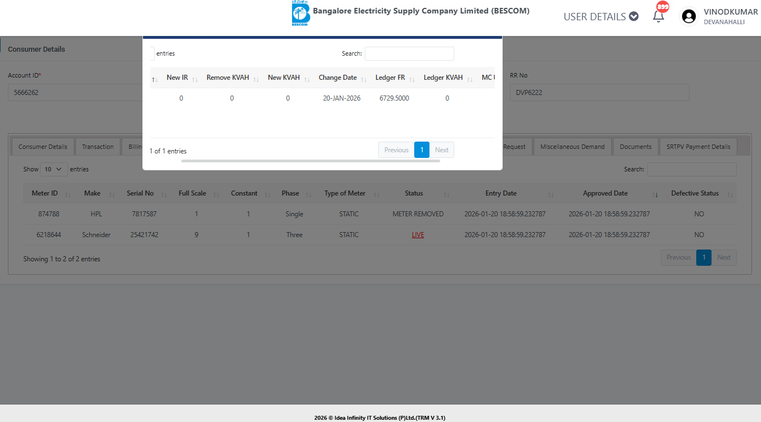This screenshot has height=422, width=761.
Task: Click the notification bell icon
Action: [658, 16]
